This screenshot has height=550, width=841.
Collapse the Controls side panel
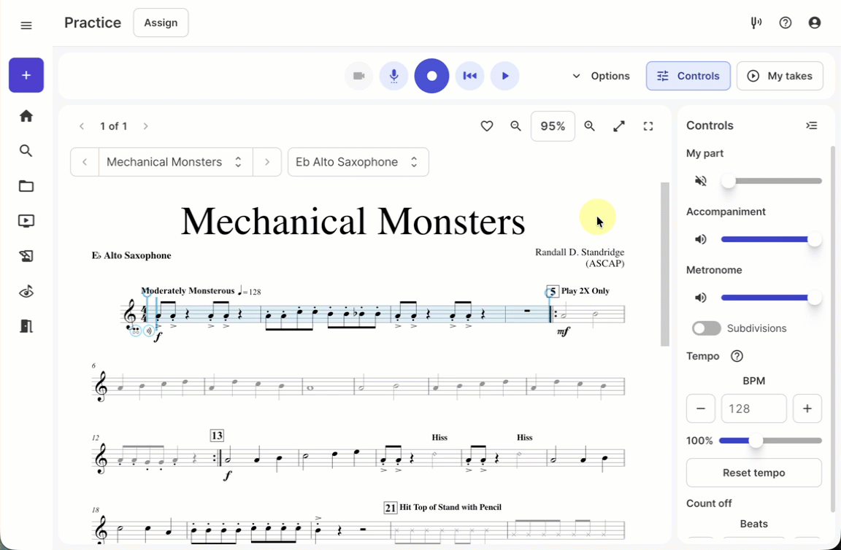click(x=812, y=125)
